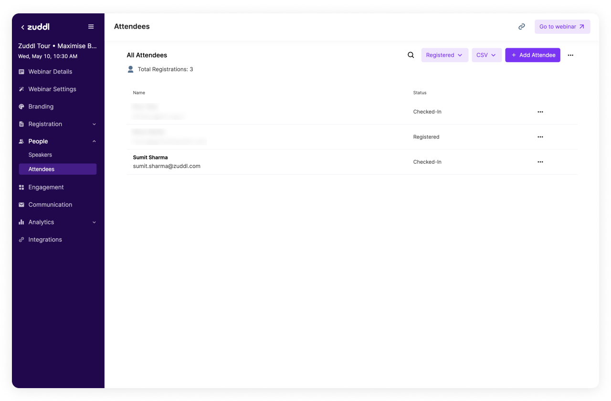Click the date Wed, May 10, 10:30 AM
This screenshot has width=611, height=401.
click(48, 56)
